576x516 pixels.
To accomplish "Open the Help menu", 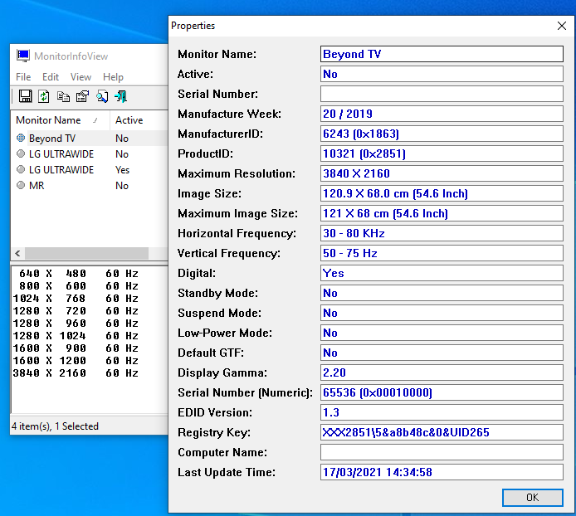I will [113, 77].
